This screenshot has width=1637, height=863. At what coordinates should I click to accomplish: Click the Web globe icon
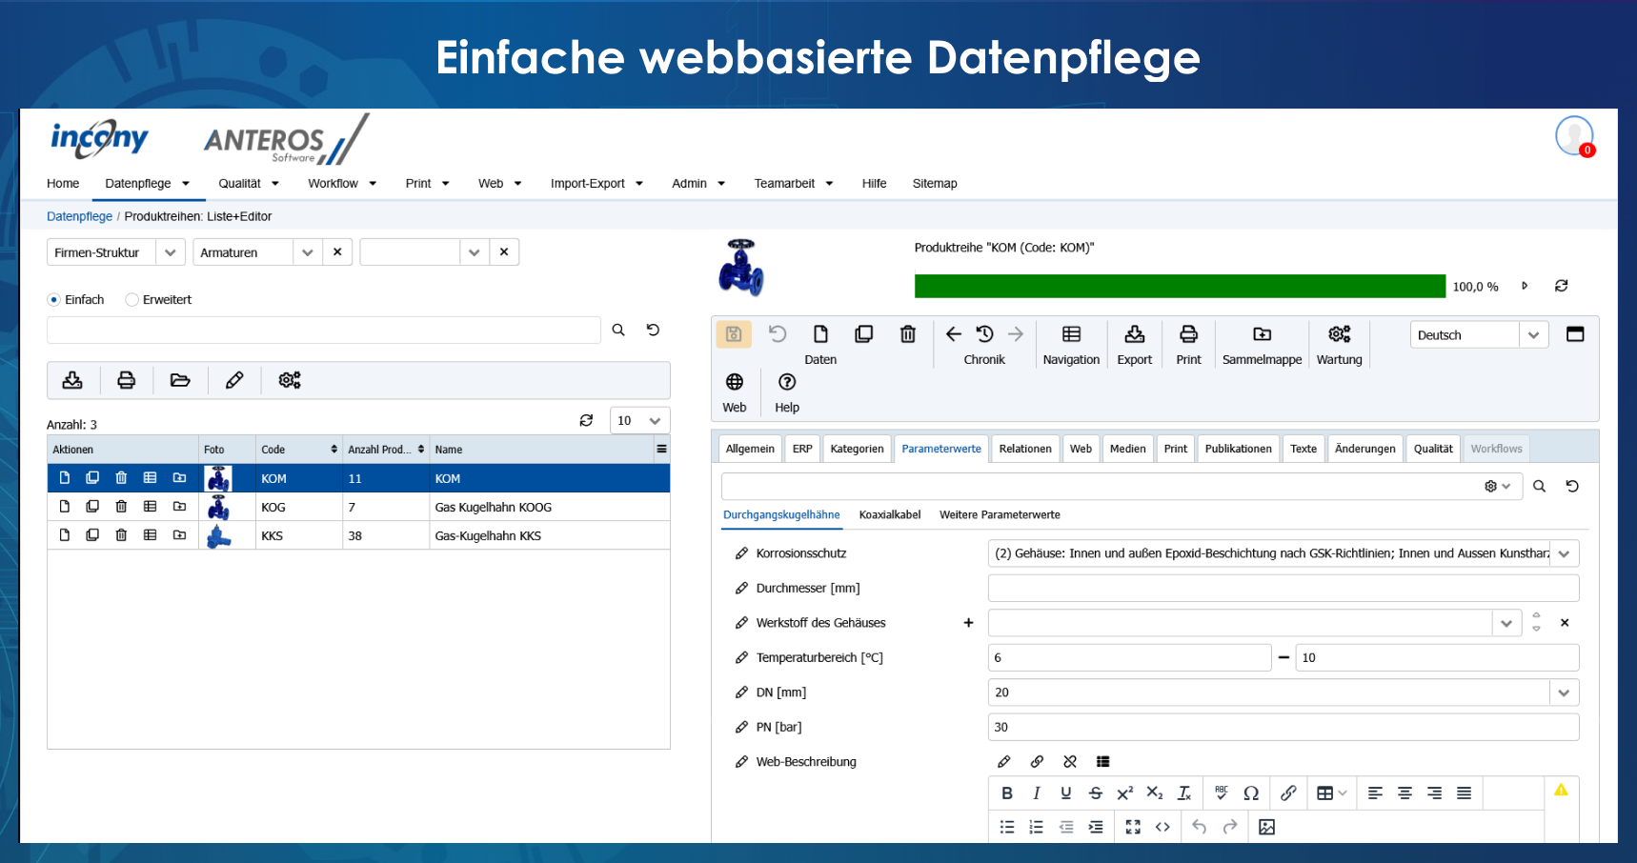coord(735,383)
